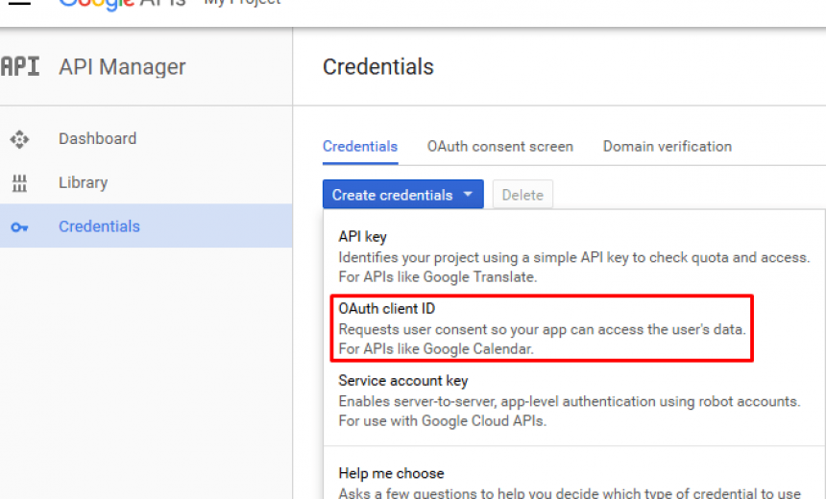Select Help me choose menu entry
Viewport: 826px width, 499px height.
[x=391, y=473]
